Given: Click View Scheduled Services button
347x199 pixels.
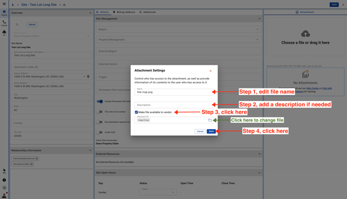Looking at the screenshot, I should [x=25, y=159].
